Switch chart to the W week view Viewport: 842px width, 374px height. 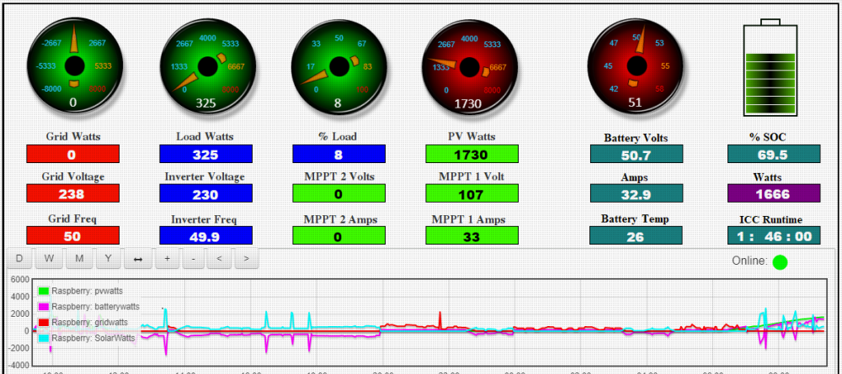50,258
